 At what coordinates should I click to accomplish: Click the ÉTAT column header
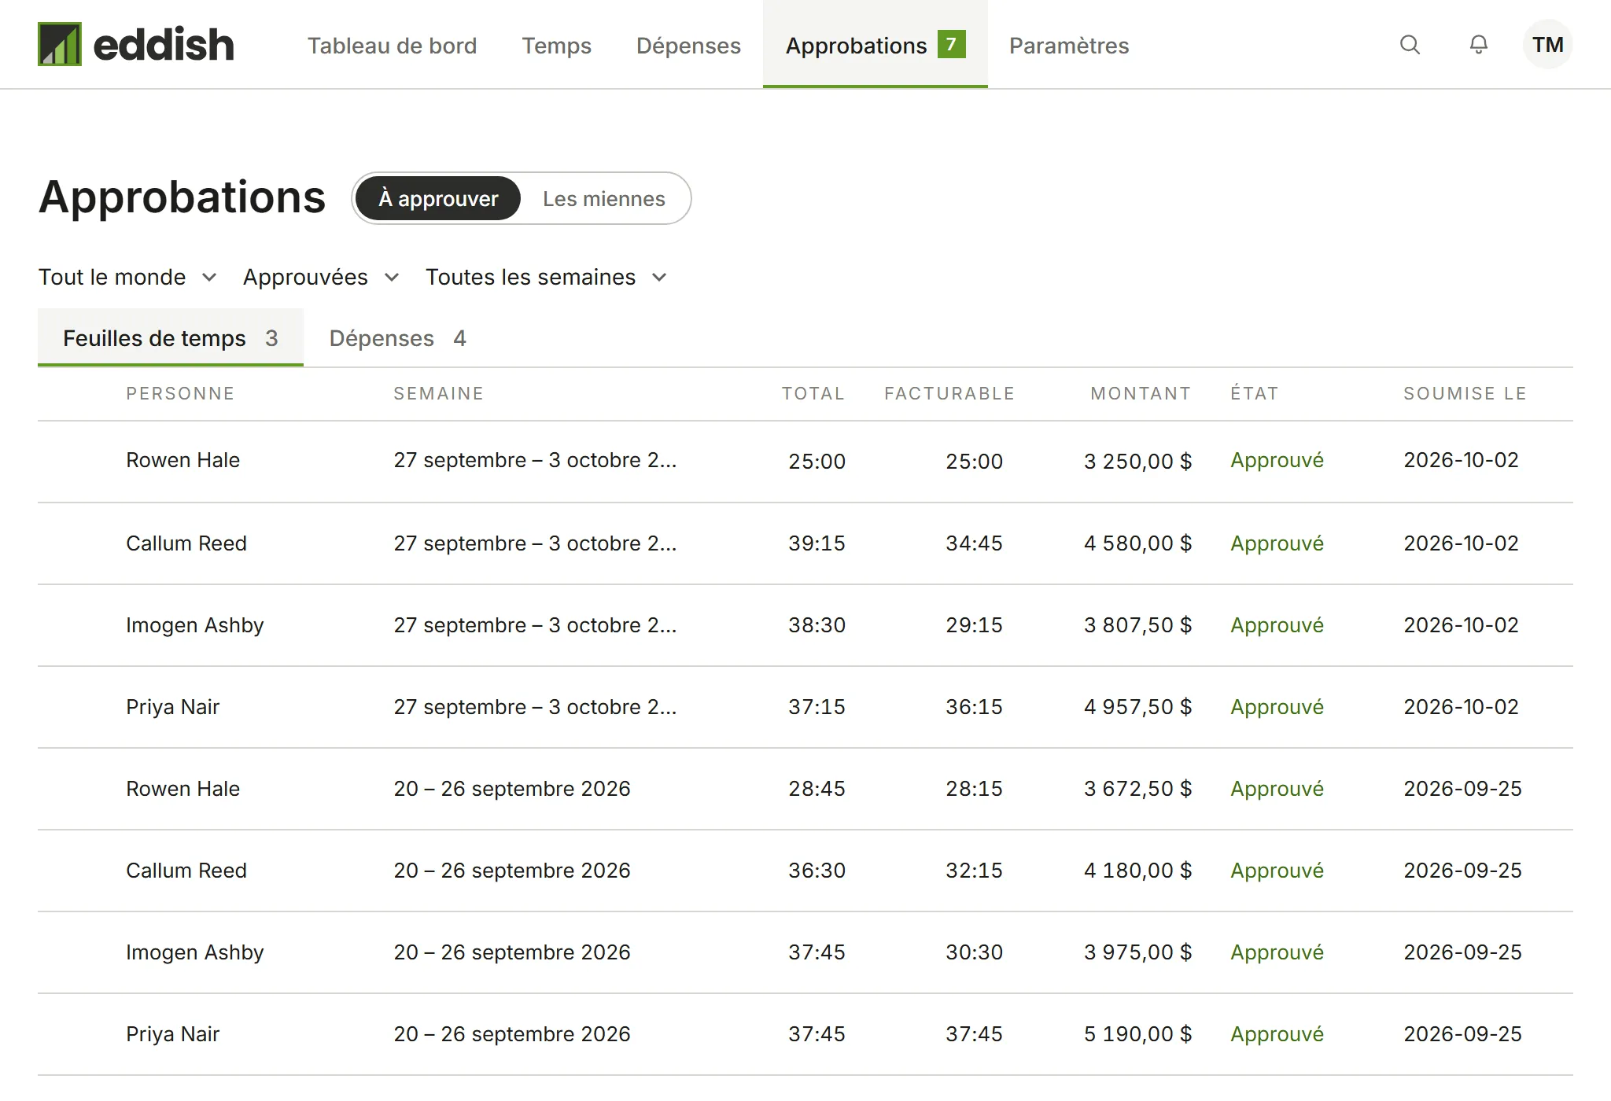click(x=1255, y=393)
